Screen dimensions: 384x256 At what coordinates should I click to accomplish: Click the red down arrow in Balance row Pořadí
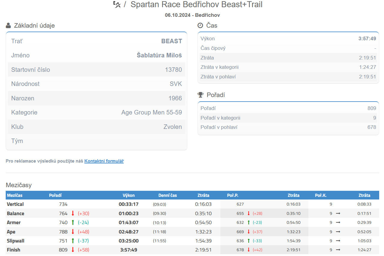coord(73,213)
